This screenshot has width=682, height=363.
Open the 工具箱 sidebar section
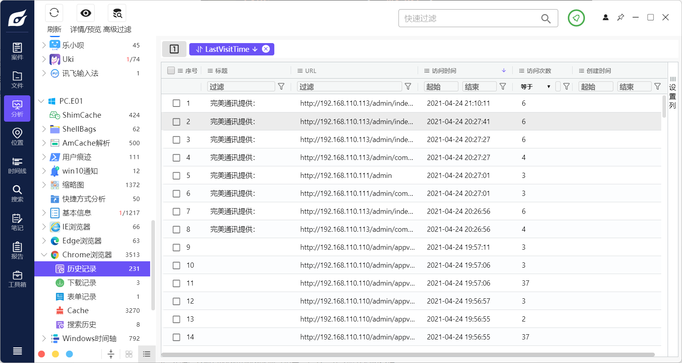(17, 279)
